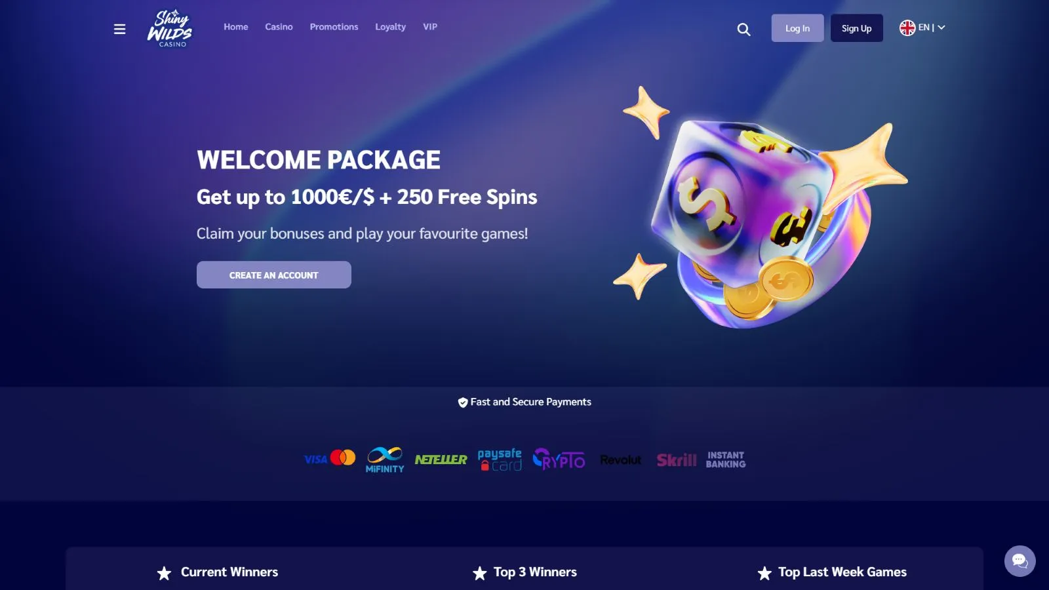Open the hamburger menu icon
1049x590 pixels.
click(x=119, y=29)
